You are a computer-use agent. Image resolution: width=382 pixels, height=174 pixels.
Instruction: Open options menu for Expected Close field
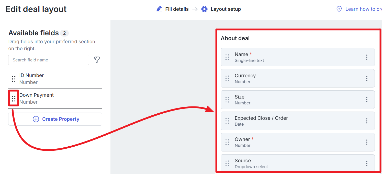[367, 121]
